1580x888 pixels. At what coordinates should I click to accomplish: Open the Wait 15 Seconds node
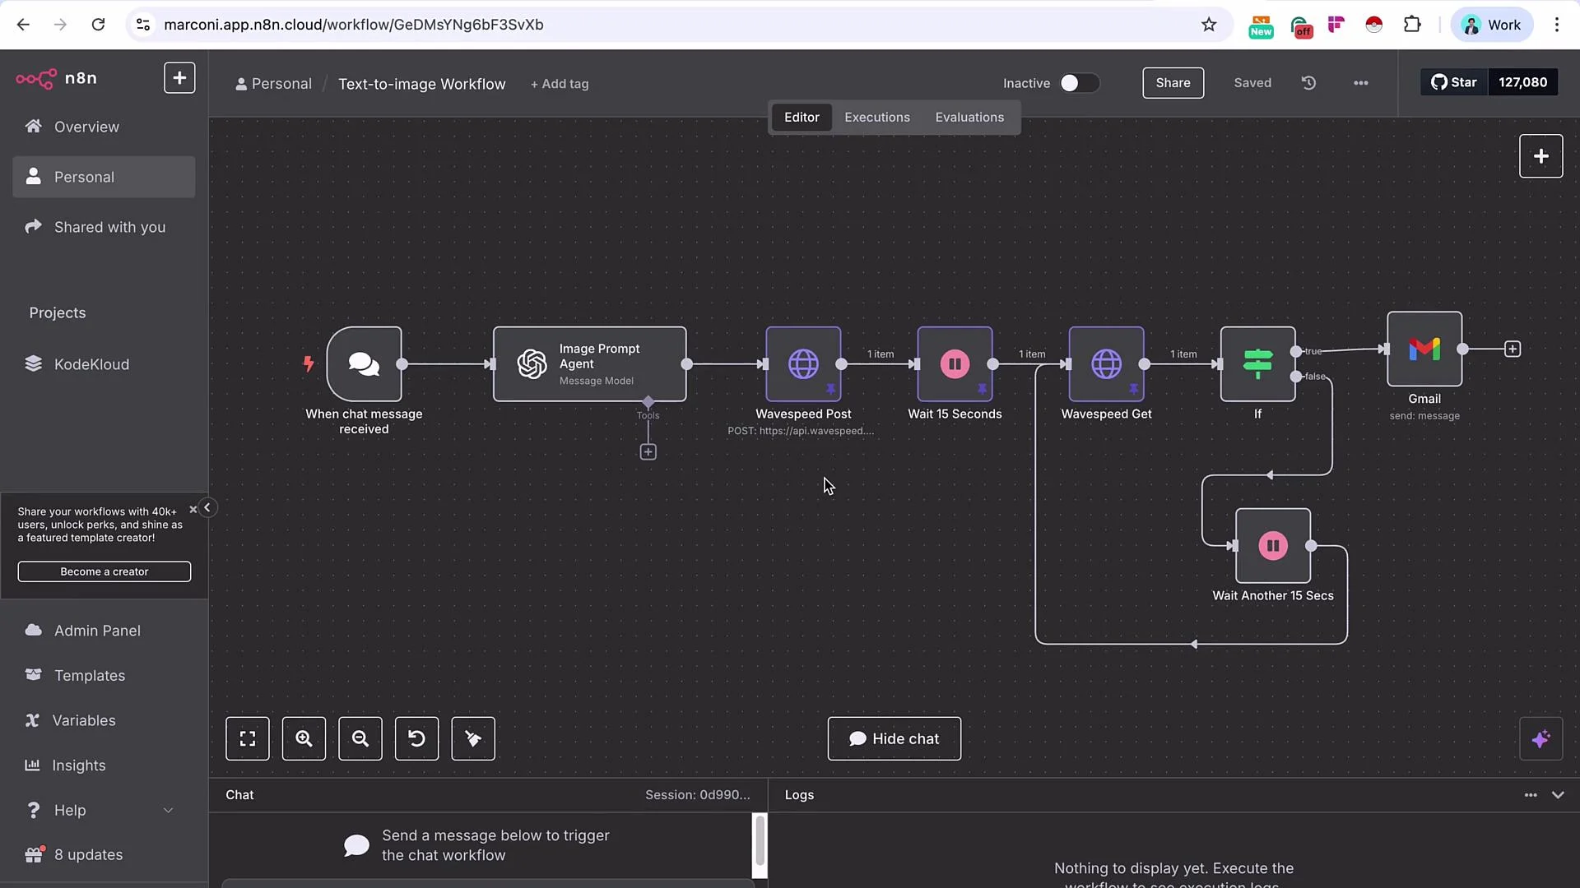click(x=955, y=364)
